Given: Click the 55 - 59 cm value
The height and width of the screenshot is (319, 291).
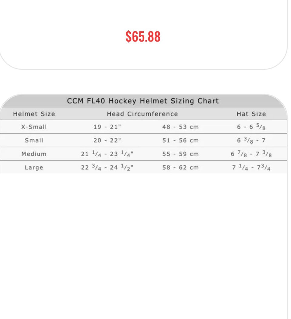Looking at the screenshot, I should (x=180, y=154).
